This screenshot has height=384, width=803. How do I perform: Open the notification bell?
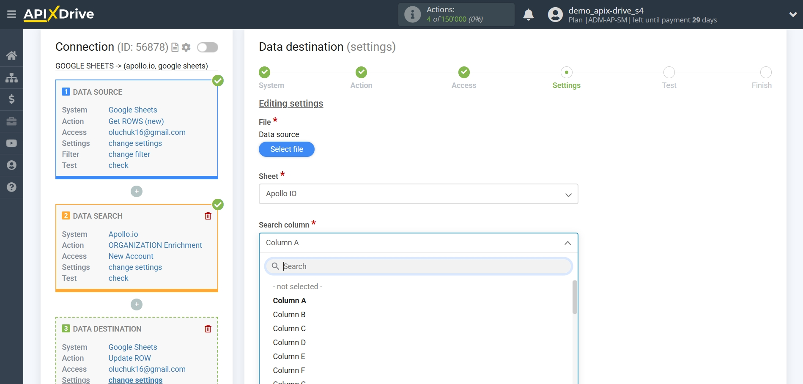pyautogui.click(x=528, y=14)
